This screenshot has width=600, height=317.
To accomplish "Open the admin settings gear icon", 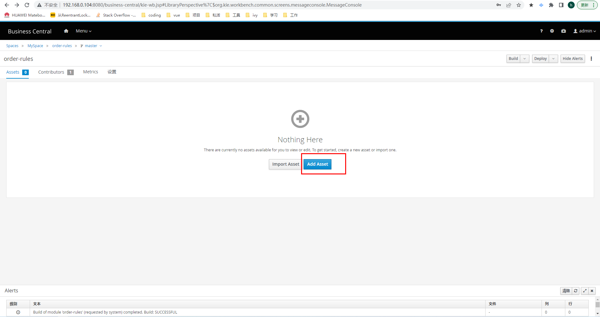I will point(552,31).
